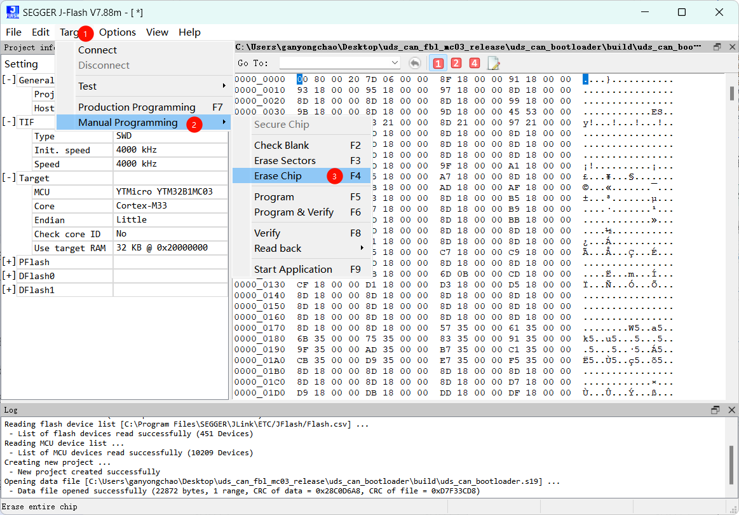Open the Options menu

point(118,32)
